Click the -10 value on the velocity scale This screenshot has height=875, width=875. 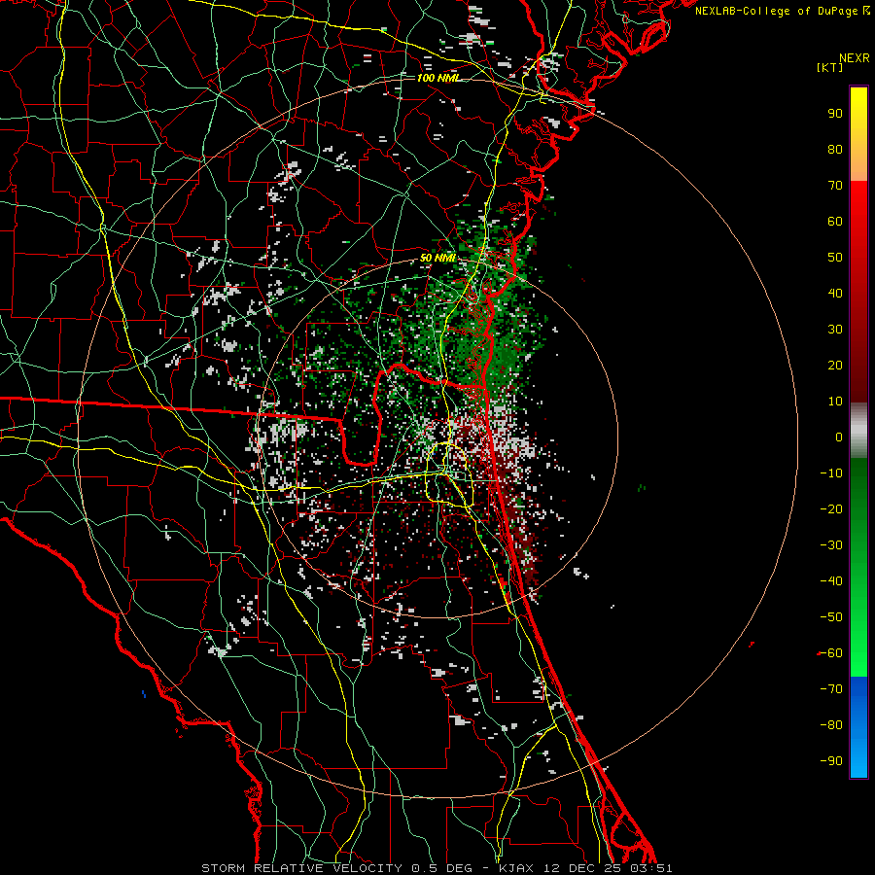[831, 473]
